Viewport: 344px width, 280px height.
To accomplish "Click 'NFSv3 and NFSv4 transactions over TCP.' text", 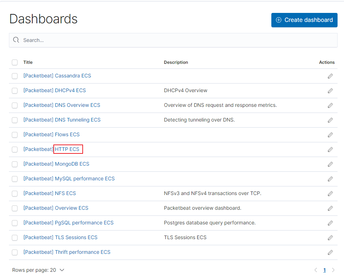I will tap(213, 193).
